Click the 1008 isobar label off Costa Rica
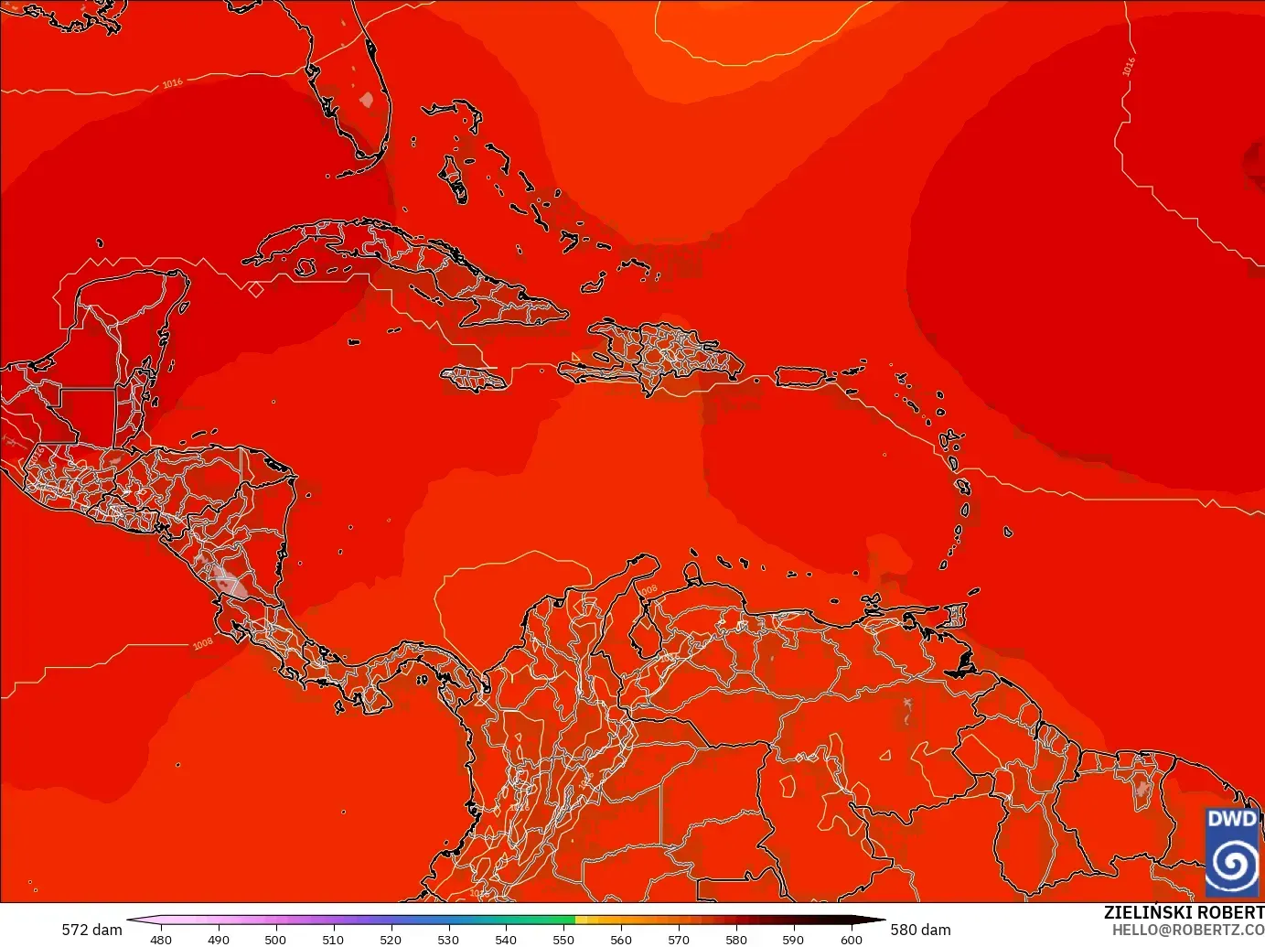 click(x=202, y=643)
